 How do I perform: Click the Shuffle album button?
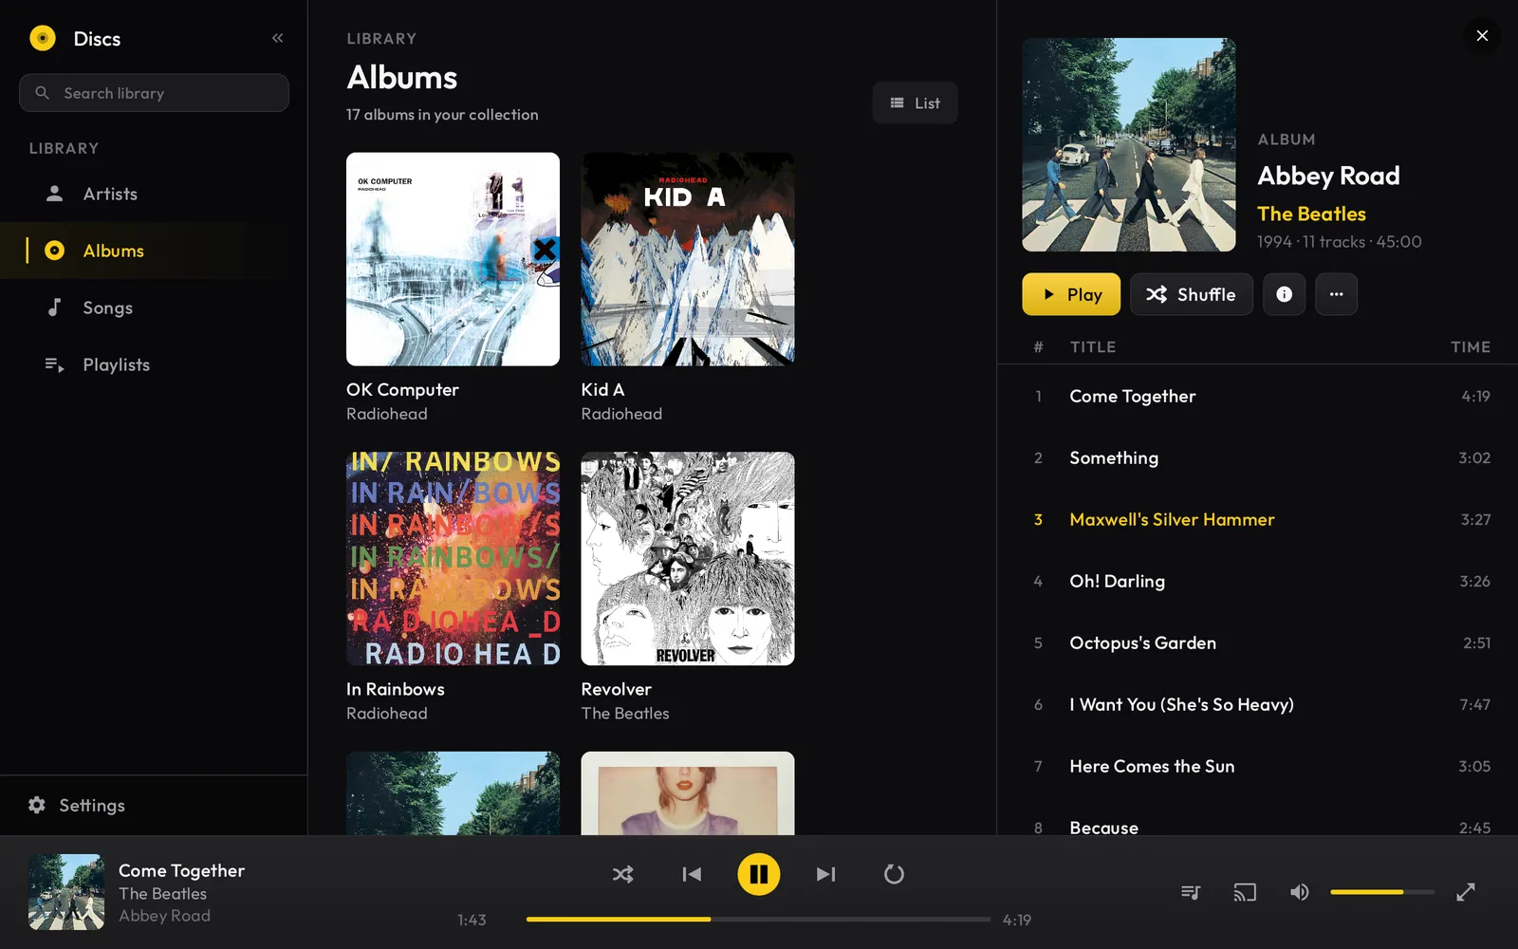(x=1191, y=294)
